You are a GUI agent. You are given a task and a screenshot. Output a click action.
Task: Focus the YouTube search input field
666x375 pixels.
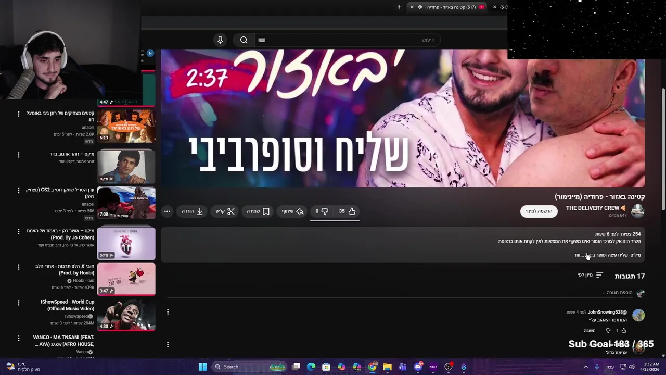tap(347, 40)
